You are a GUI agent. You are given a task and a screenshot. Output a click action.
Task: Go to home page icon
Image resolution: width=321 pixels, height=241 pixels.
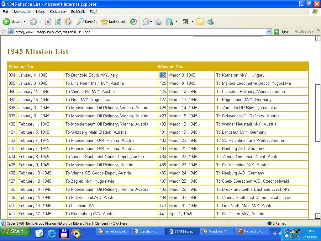(x=68, y=22)
